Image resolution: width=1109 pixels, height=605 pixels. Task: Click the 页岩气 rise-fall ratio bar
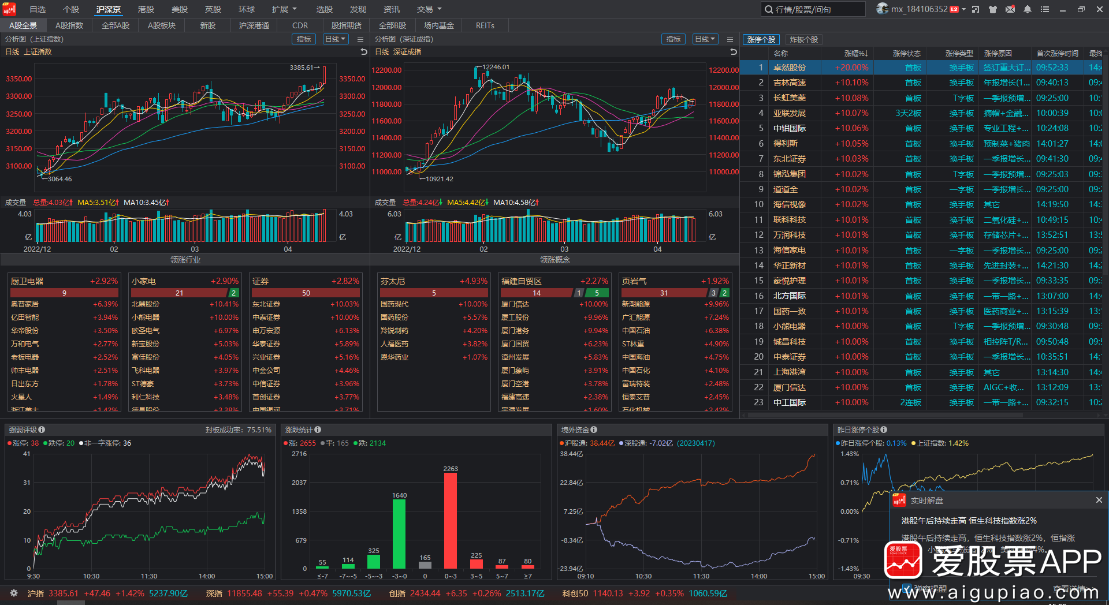675,293
